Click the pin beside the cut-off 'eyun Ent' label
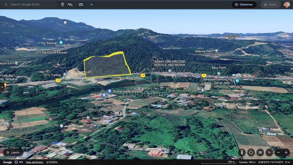 click(x=16, y=63)
